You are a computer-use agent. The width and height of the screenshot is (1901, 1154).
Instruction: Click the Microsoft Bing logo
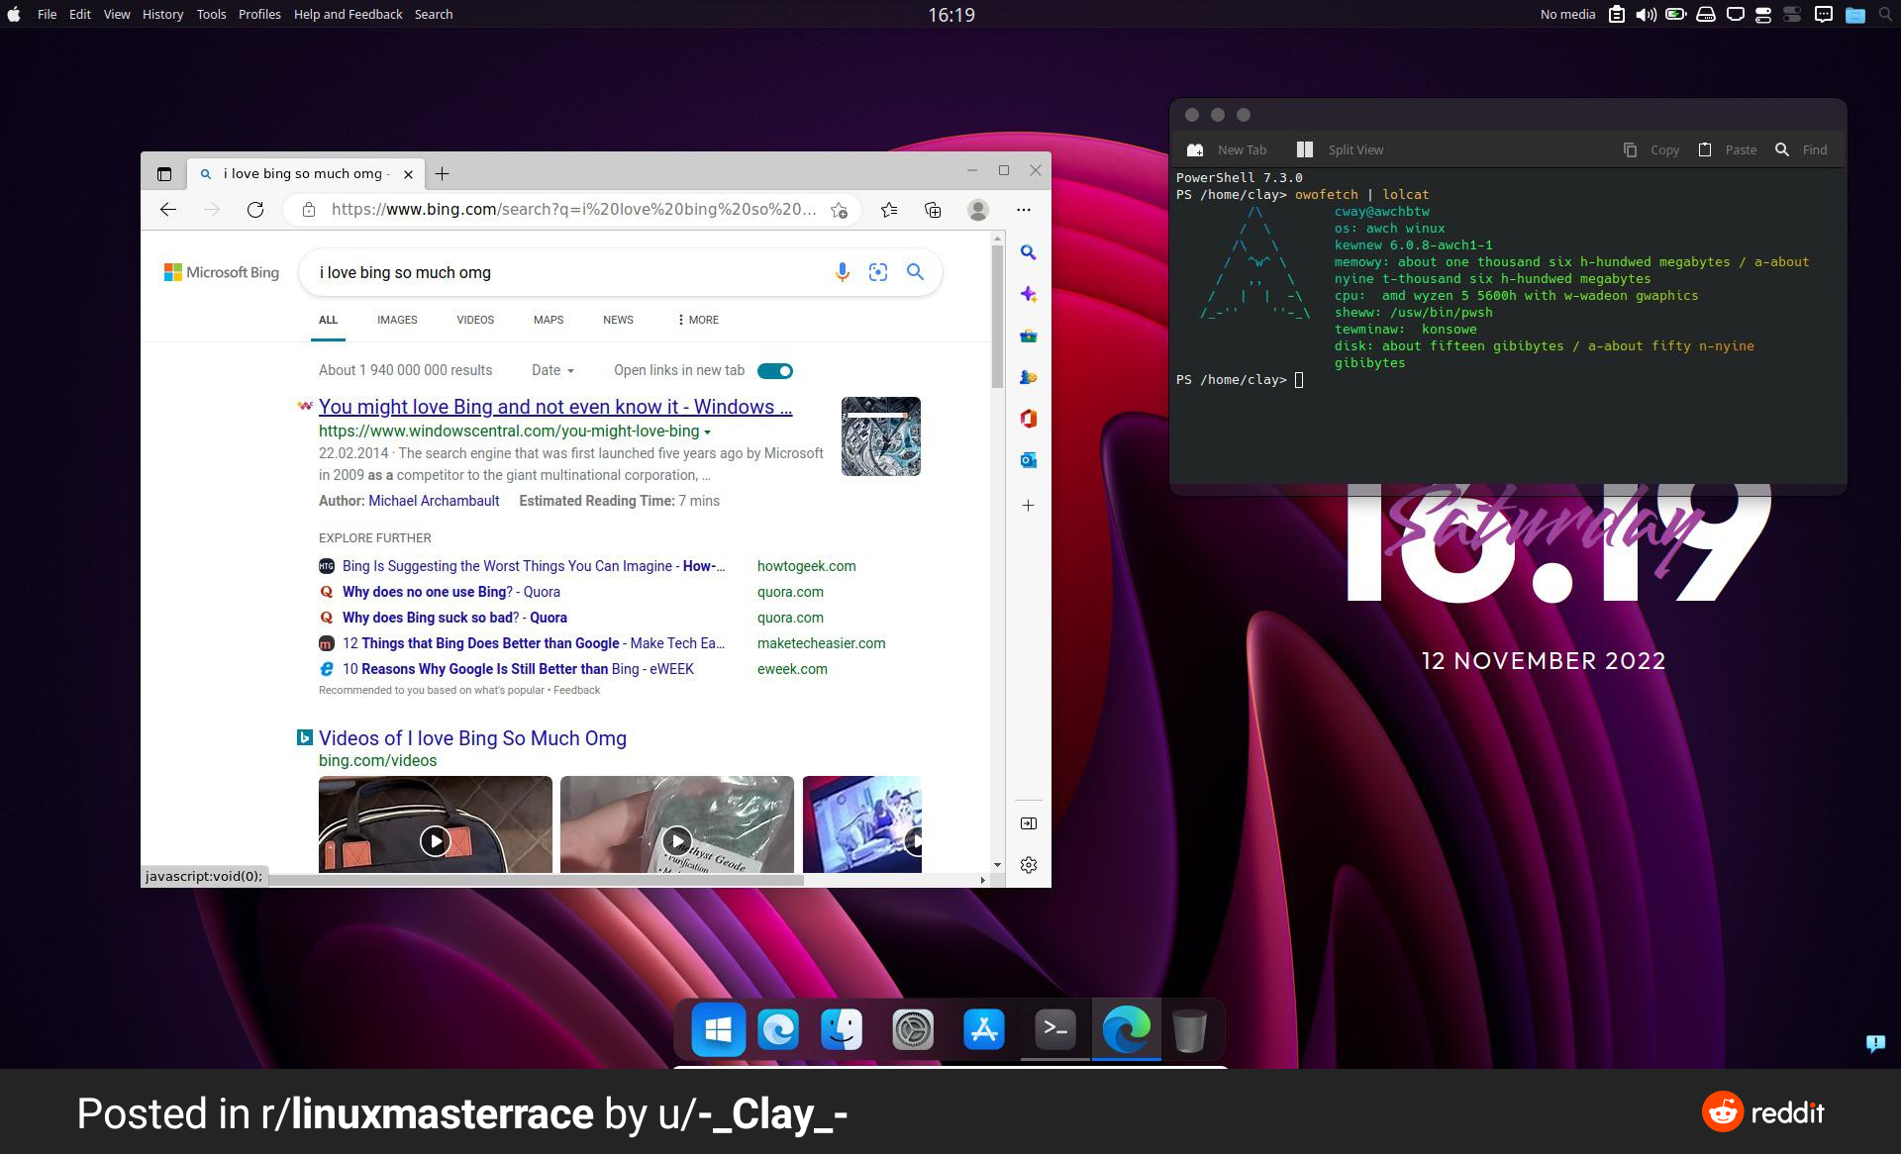coord(222,272)
